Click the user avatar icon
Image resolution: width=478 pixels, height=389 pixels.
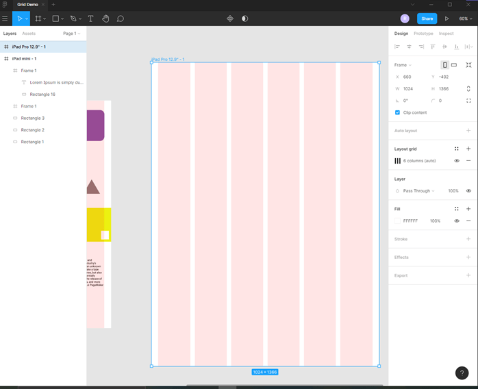[405, 18]
